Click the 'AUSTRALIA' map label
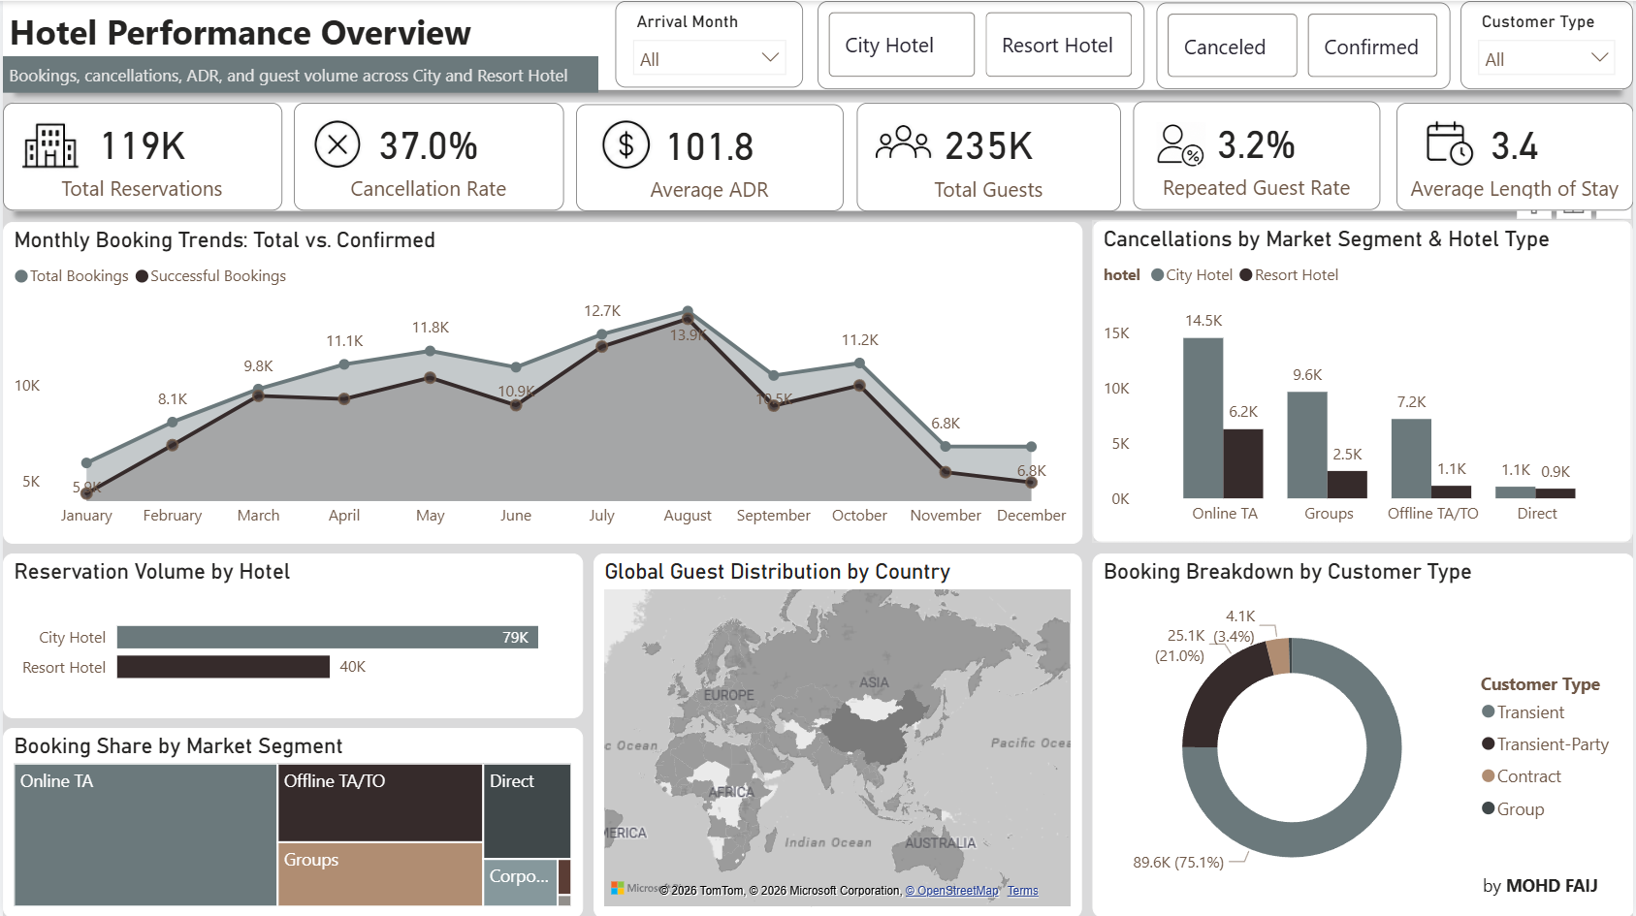The image size is (1636, 916). [x=940, y=843]
